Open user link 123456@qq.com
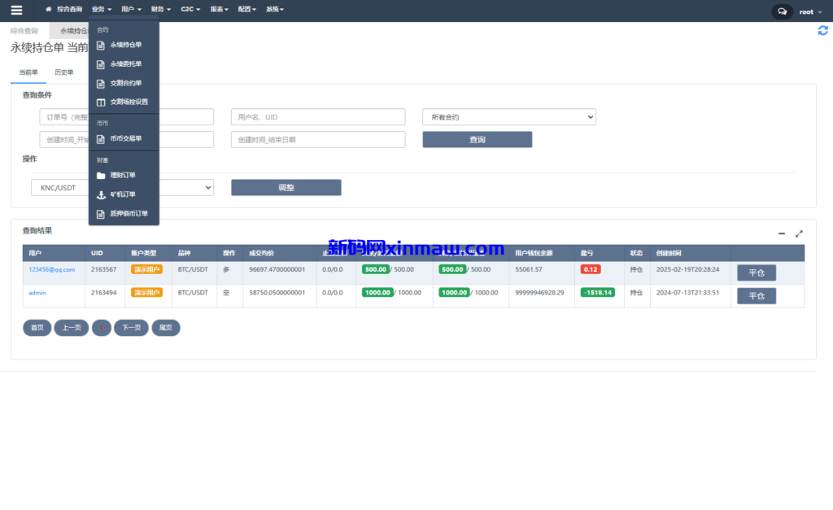Image resolution: width=833 pixels, height=510 pixels. tap(51, 269)
